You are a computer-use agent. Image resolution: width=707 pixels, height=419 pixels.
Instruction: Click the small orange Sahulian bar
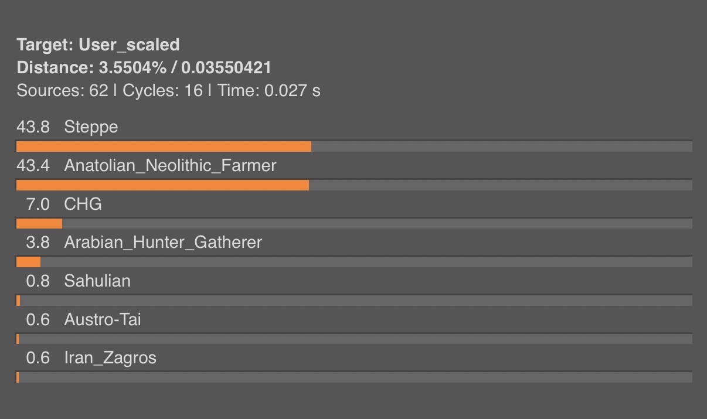(x=18, y=301)
